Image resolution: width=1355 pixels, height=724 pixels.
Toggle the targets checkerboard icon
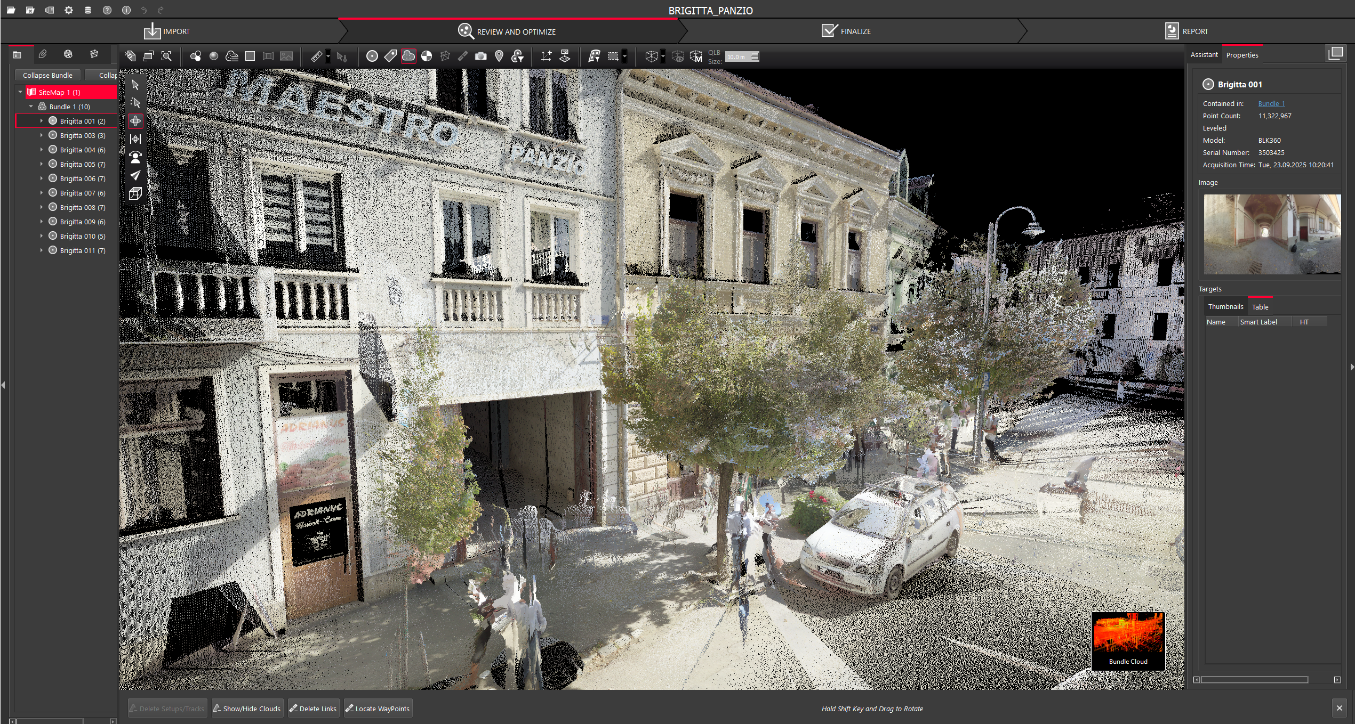(x=427, y=56)
